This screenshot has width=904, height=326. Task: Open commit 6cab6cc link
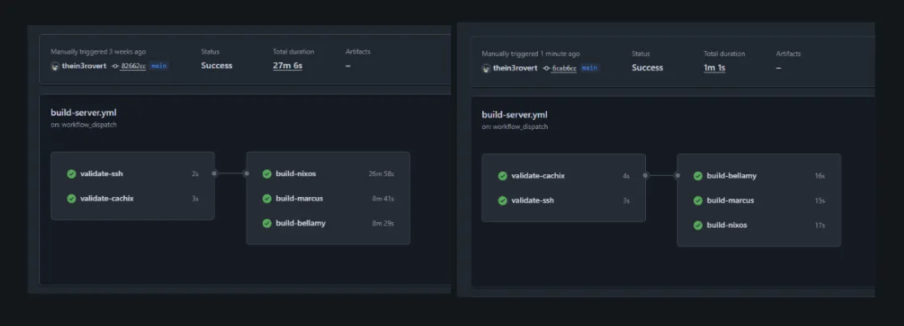pyautogui.click(x=563, y=68)
